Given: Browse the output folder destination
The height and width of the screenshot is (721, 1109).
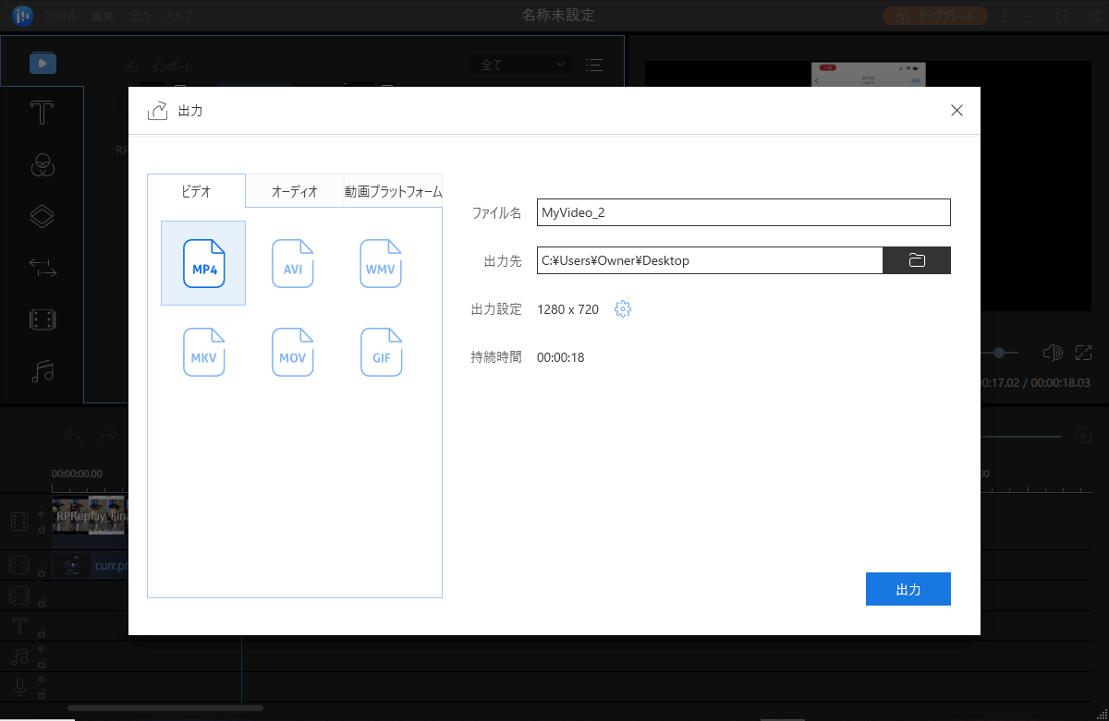Looking at the screenshot, I should click(916, 260).
